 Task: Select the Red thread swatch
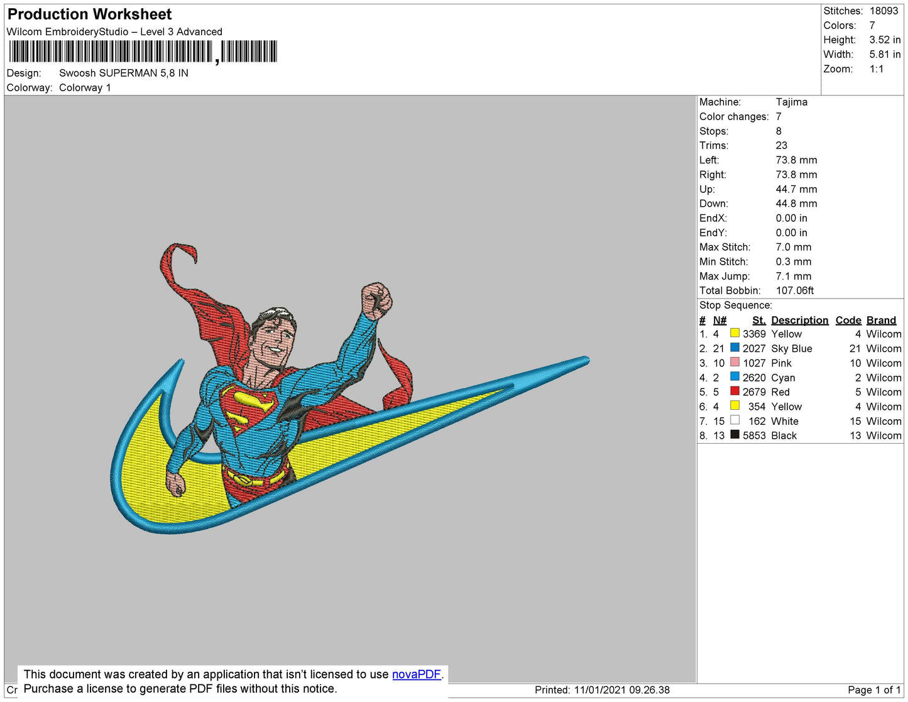point(735,391)
